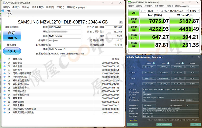Click the 40 °C temperature button
Screen dimensions: 202x128
[x=12, y=51]
